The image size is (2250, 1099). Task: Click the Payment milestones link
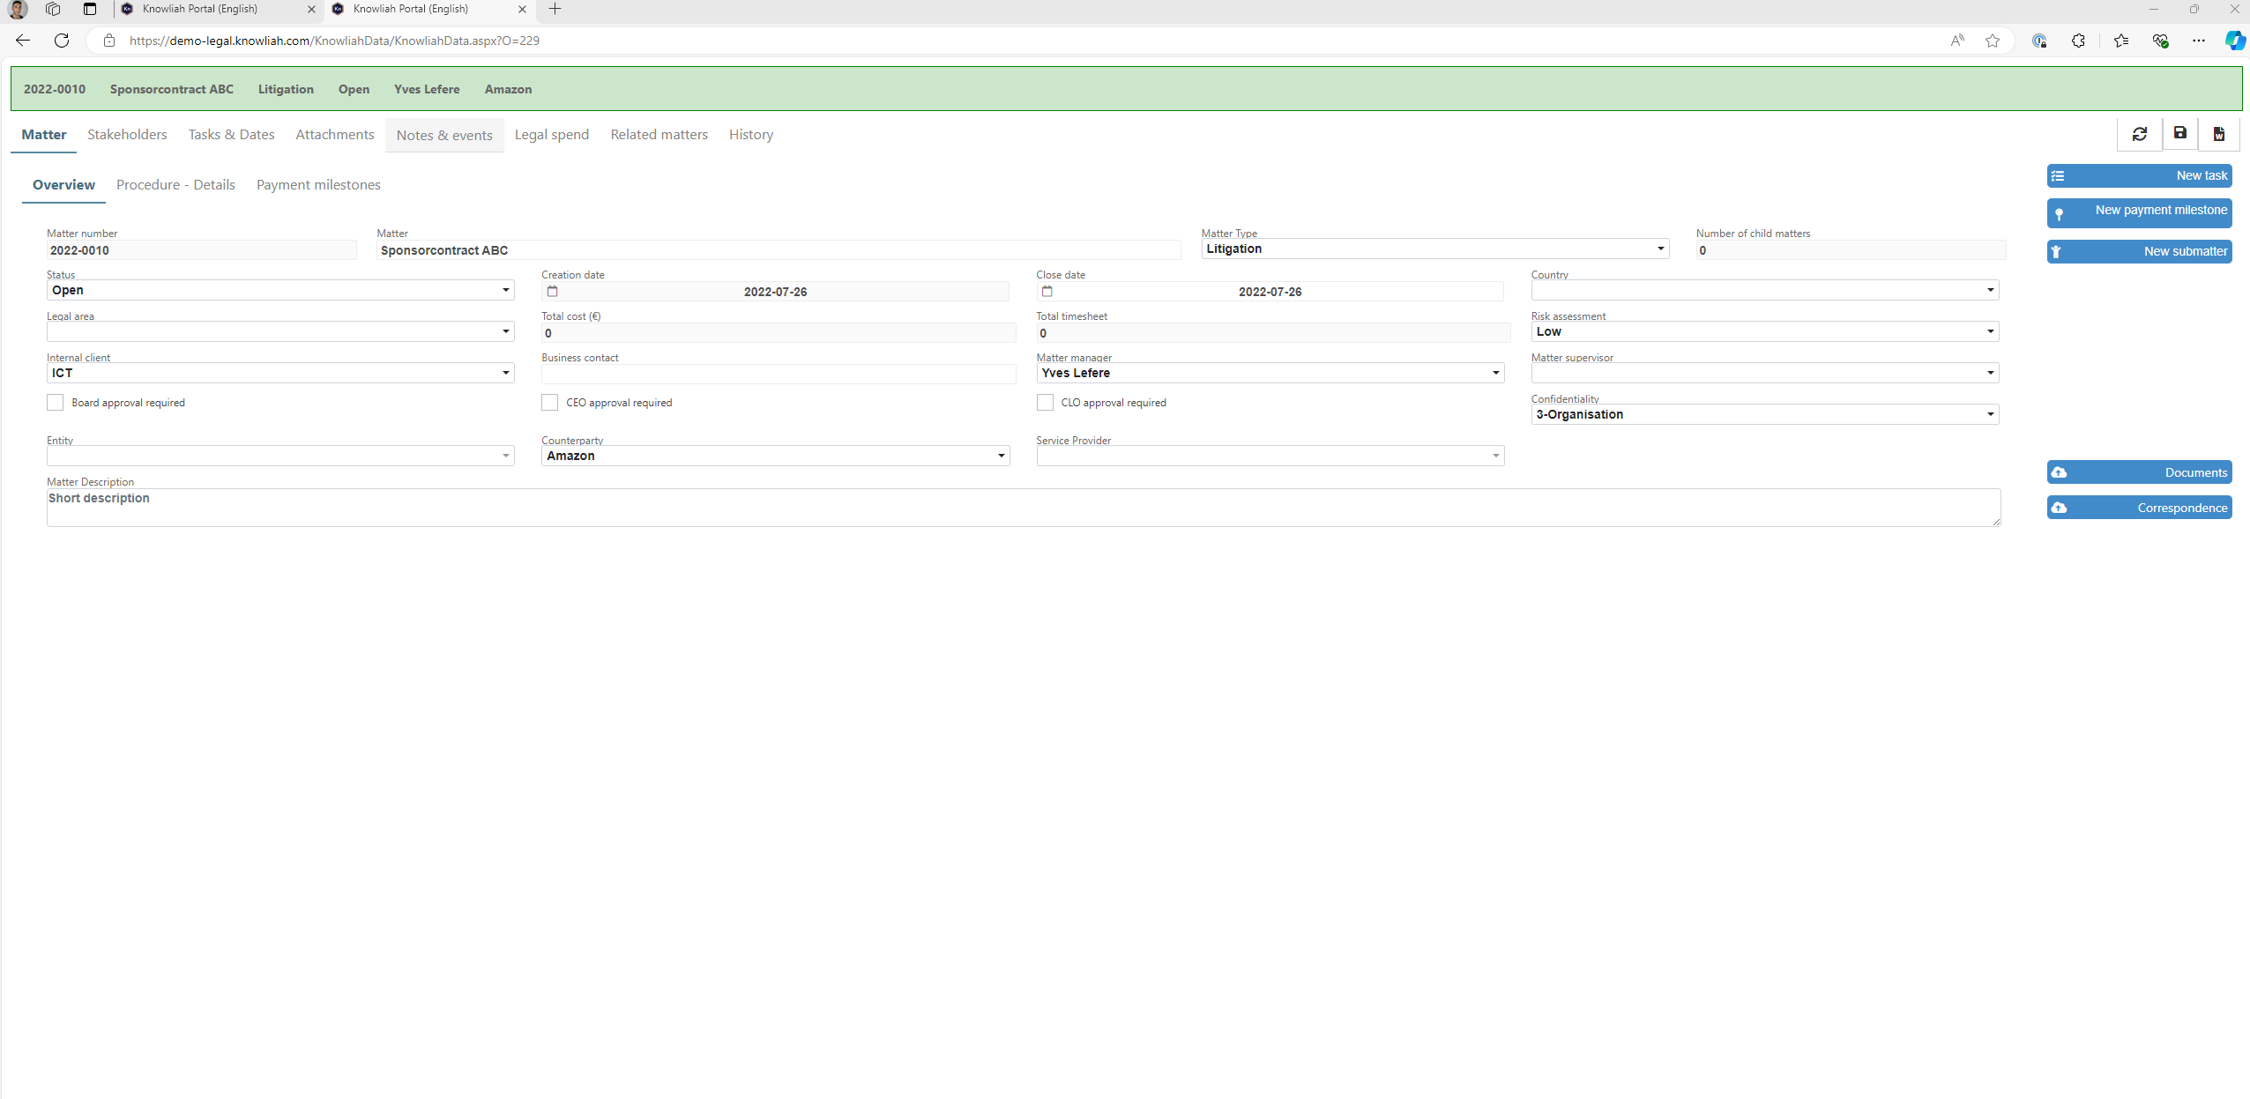(318, 184)
